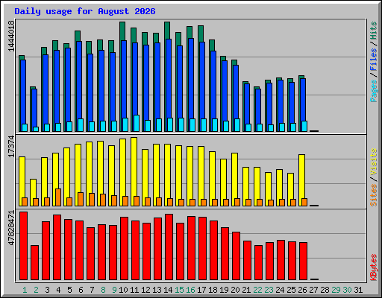Pick day 6 on the date axis
Screen dimensions: 382x298
coord(81,290)
